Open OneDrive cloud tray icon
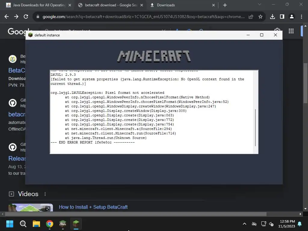This screenshot has height=231, width=308. tap(254, 224)
